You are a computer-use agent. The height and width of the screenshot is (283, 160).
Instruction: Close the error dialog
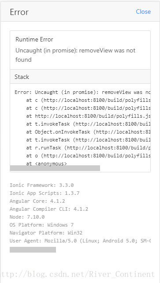pyautogui.click(x=143, y=11)
